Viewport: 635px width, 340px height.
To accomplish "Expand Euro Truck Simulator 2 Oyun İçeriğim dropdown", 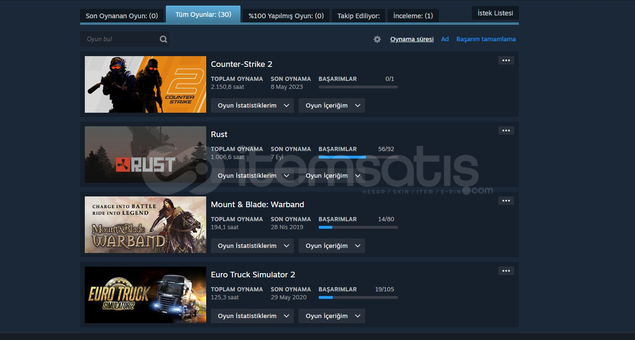I will pyautogui.click(x=332, y=316).
